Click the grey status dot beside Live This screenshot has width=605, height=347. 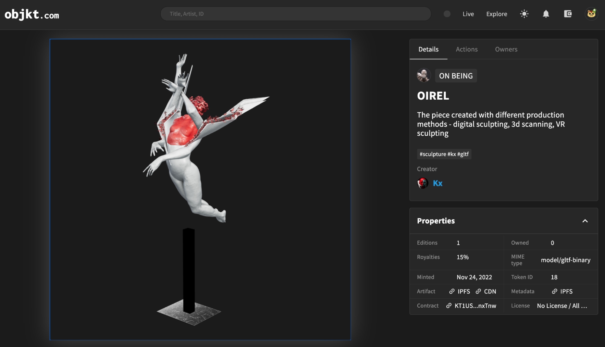click(x=447, y=14)
